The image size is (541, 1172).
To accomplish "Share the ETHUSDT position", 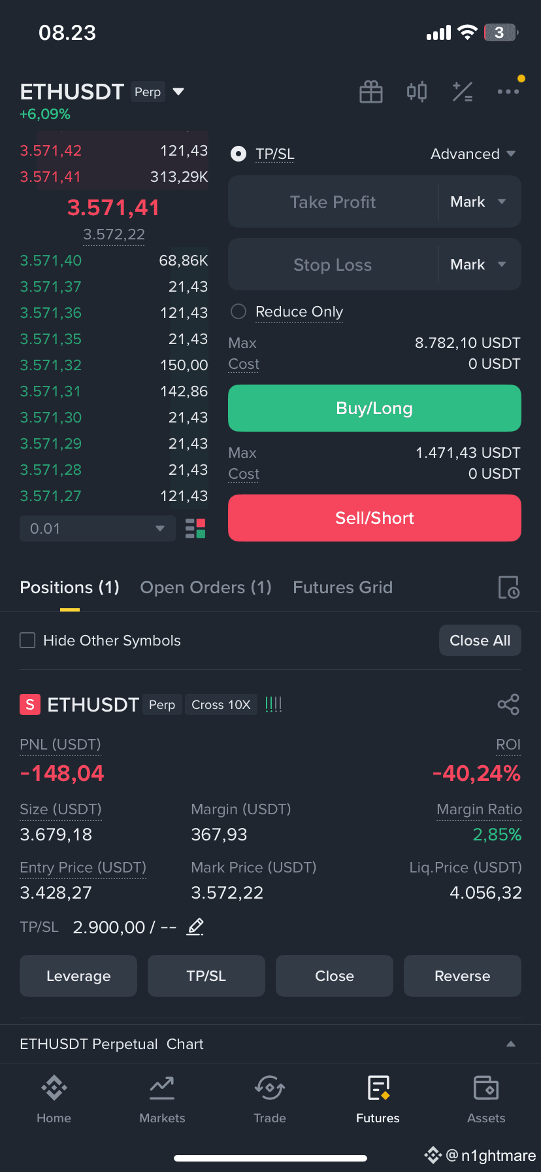I will (x=508, y=704).
